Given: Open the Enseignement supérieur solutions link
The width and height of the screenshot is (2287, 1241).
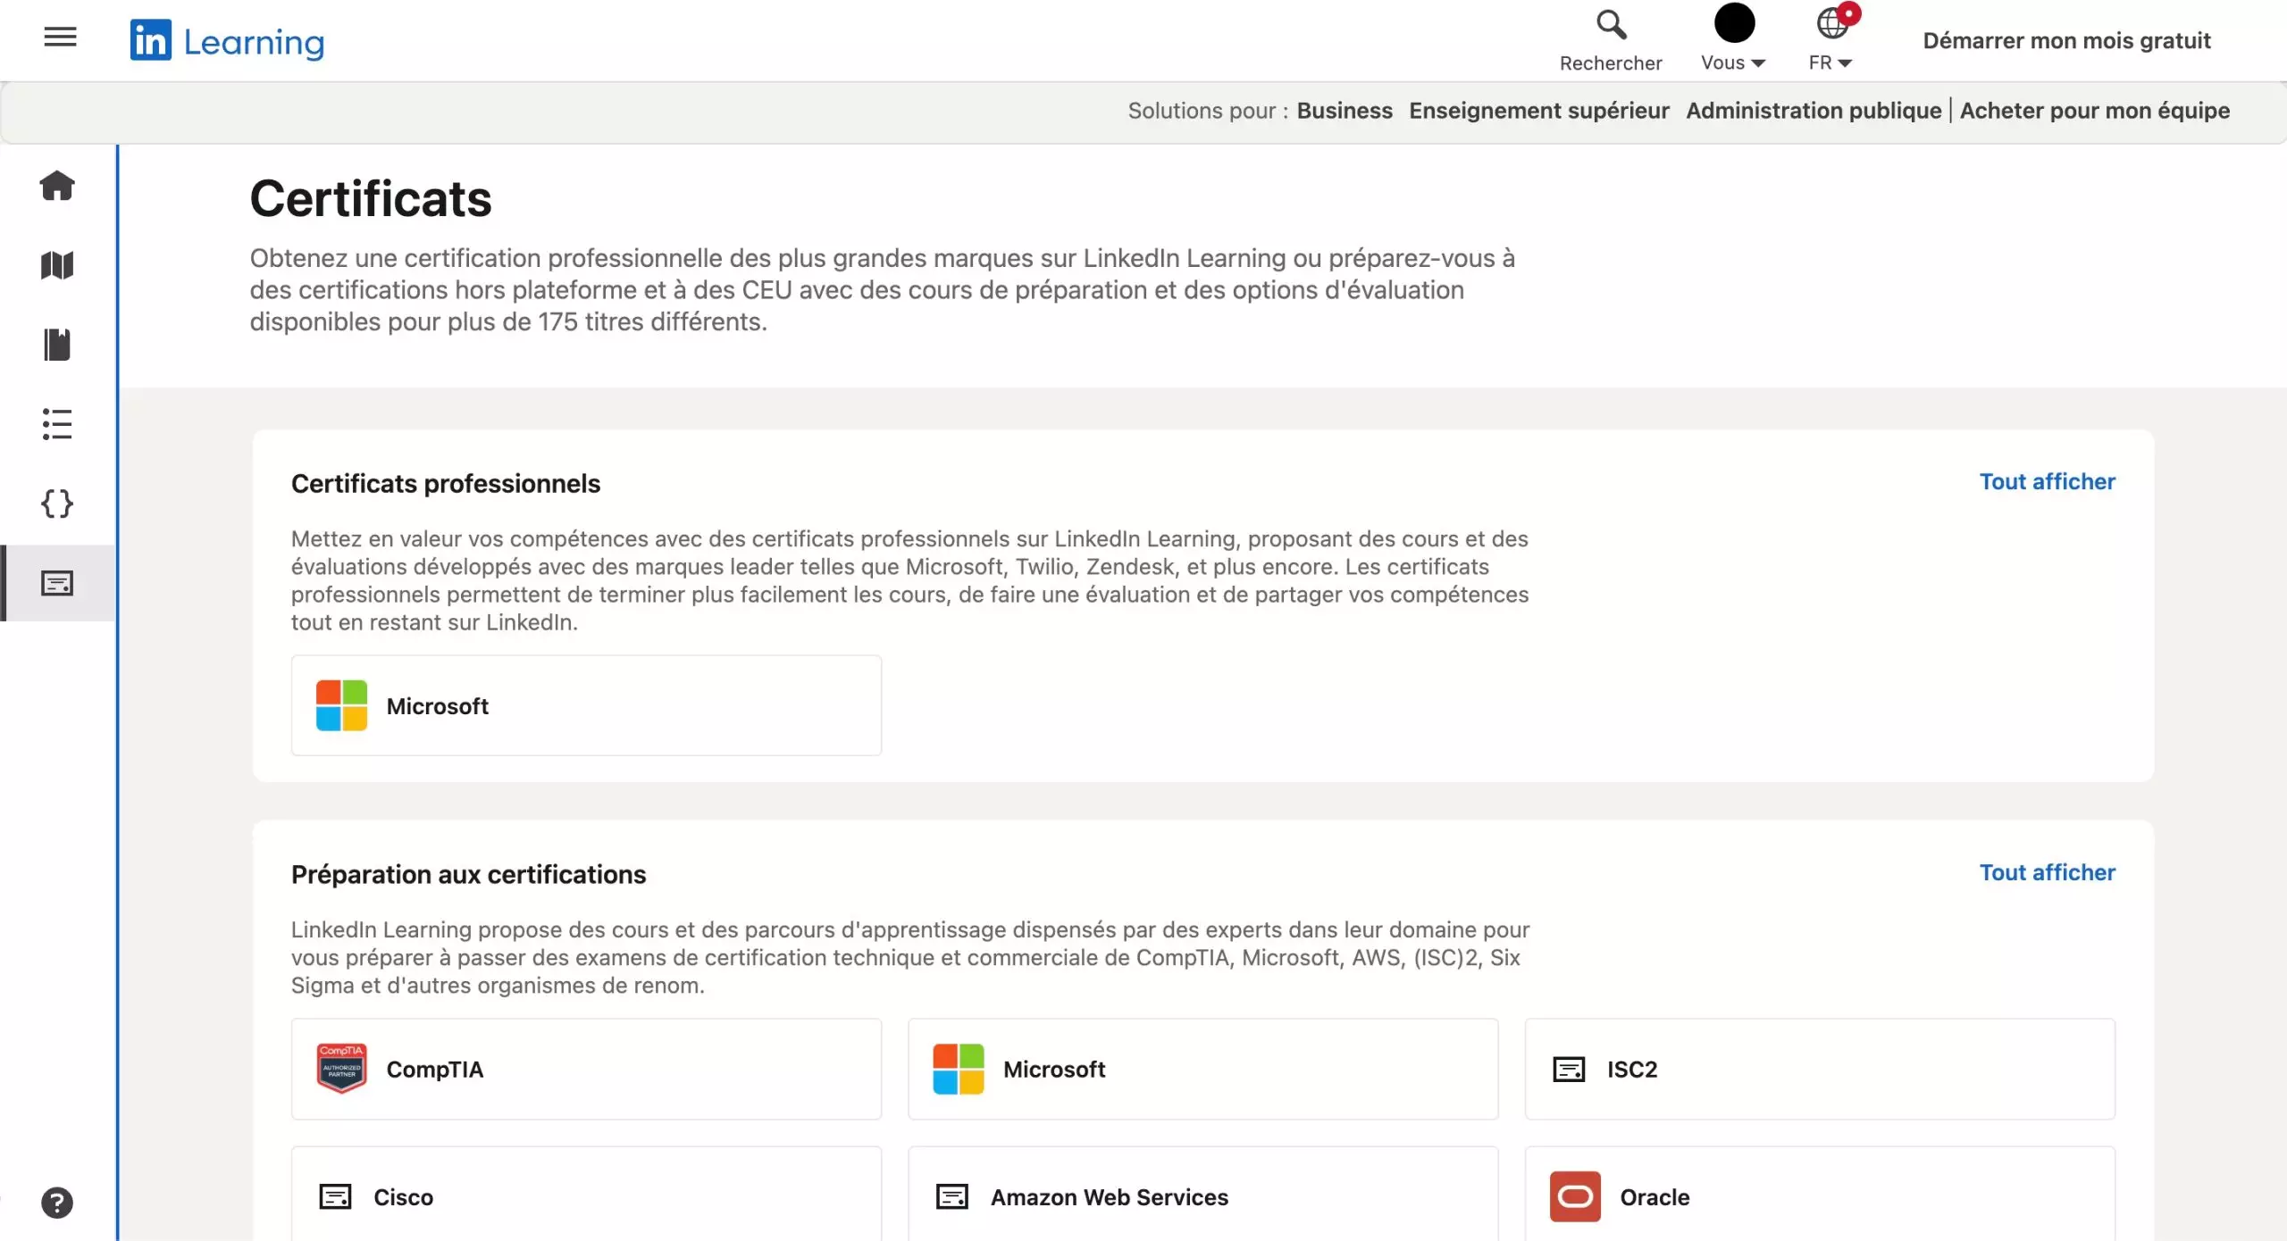Looking at the screenshot, I should click(x=1538, y=111).
